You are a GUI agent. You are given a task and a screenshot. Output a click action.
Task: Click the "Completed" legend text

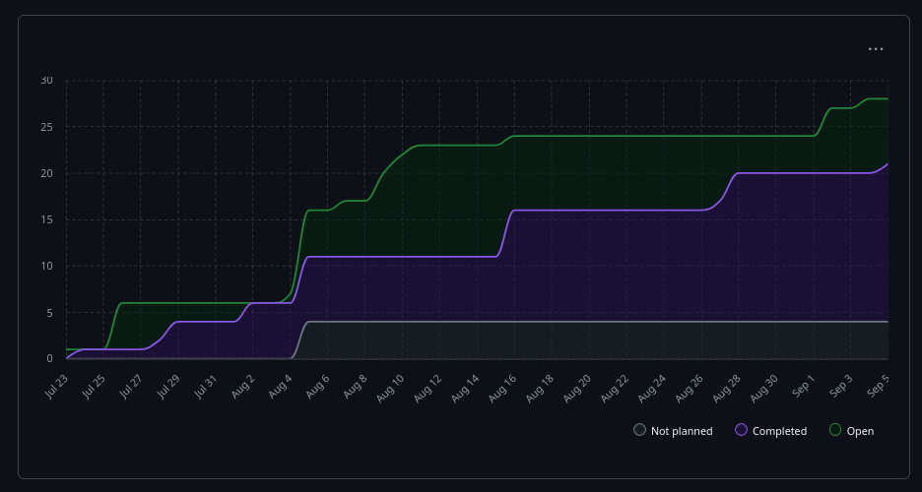pos(779,431)
